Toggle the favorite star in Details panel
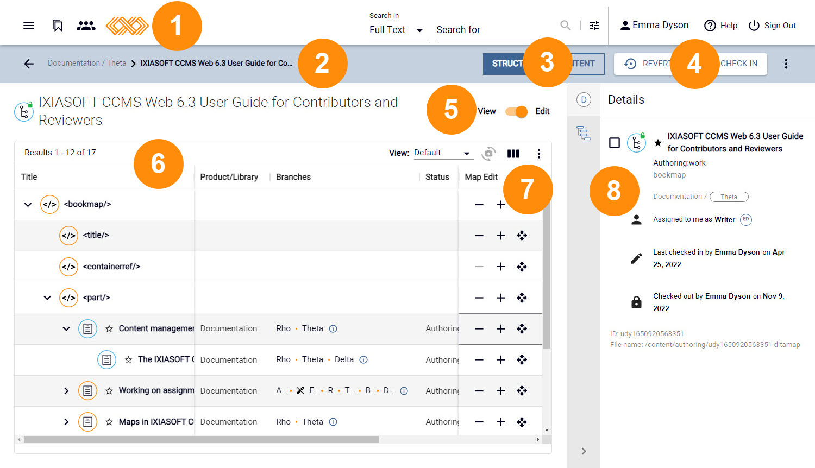 658,143
